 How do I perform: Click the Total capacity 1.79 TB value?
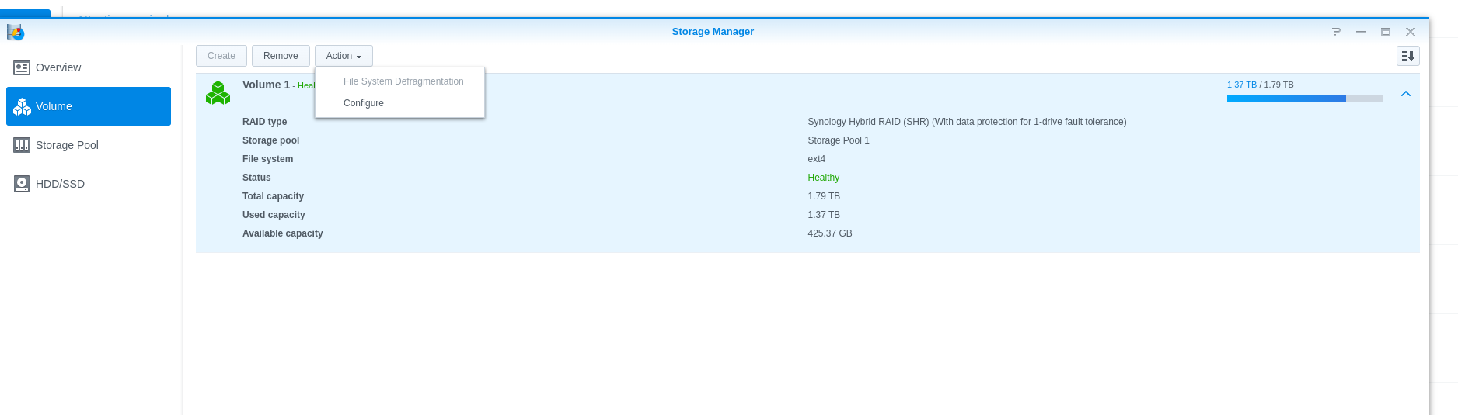824,196
